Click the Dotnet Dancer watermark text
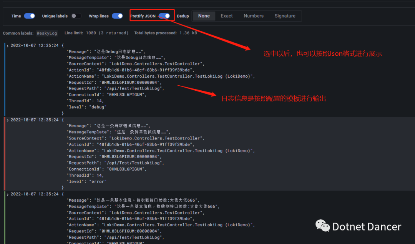 coord(367,227)
